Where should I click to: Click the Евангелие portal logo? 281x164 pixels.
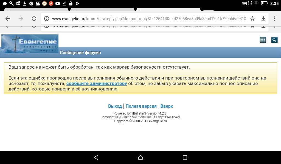pos(30,43)
